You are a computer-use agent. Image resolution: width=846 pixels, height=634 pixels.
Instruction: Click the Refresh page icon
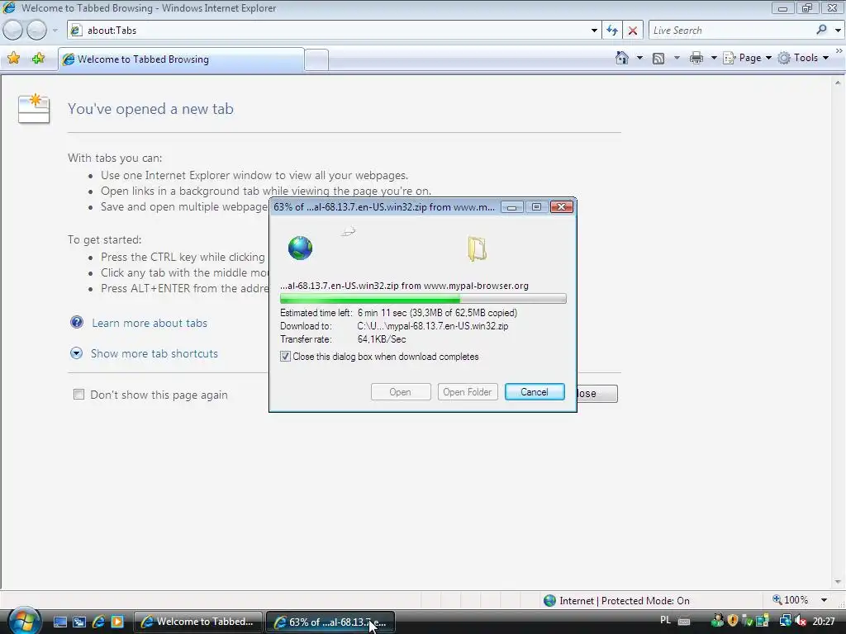612,31
